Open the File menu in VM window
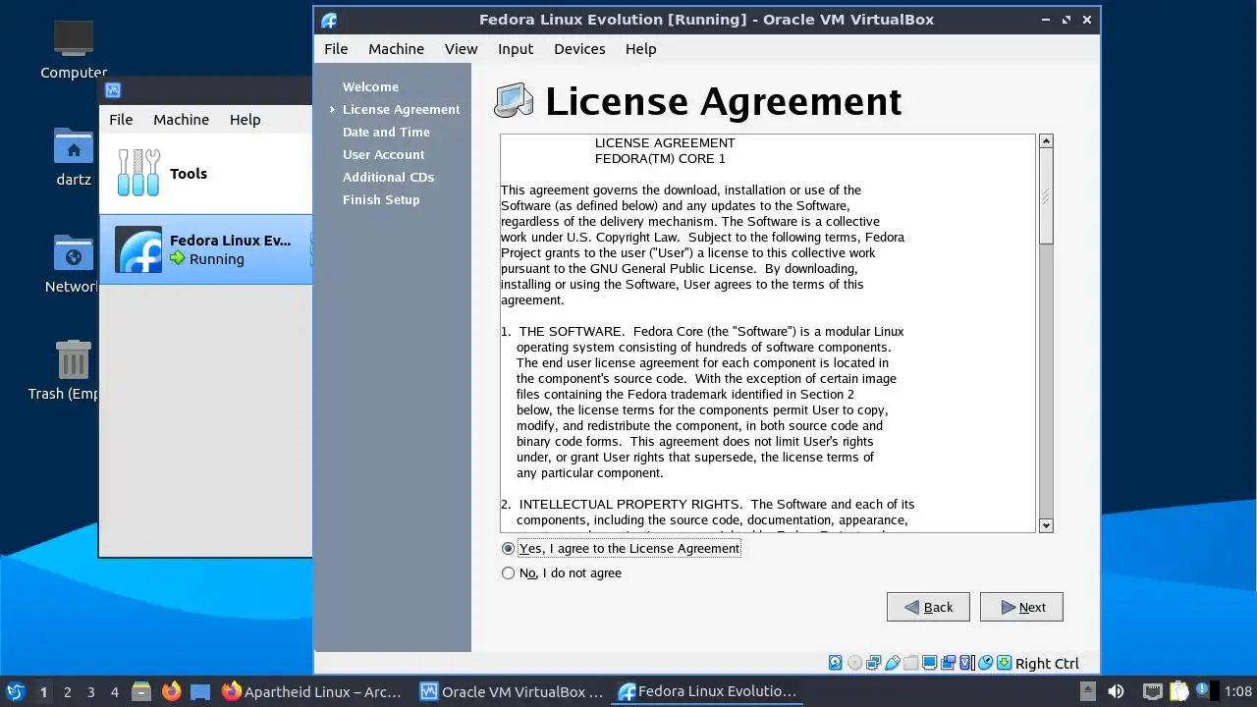This screenshot has width=1257, height=707. (336, 48)
